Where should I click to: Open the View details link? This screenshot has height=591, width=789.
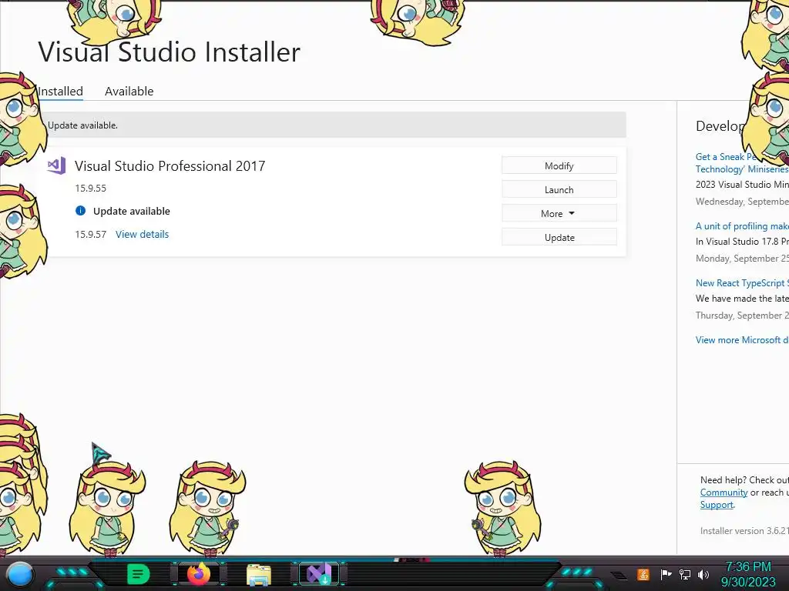pyautogui.click(x=143, y=234)
